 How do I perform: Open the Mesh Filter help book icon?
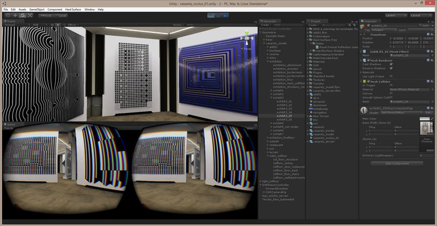pos(428,52)
